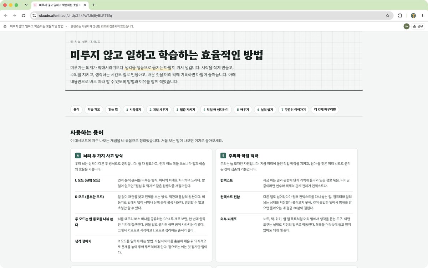Select the 읽는 법 navigation pill
This screenshot has width=428, height=268.
pyautogui.click(x=113, y=110)
